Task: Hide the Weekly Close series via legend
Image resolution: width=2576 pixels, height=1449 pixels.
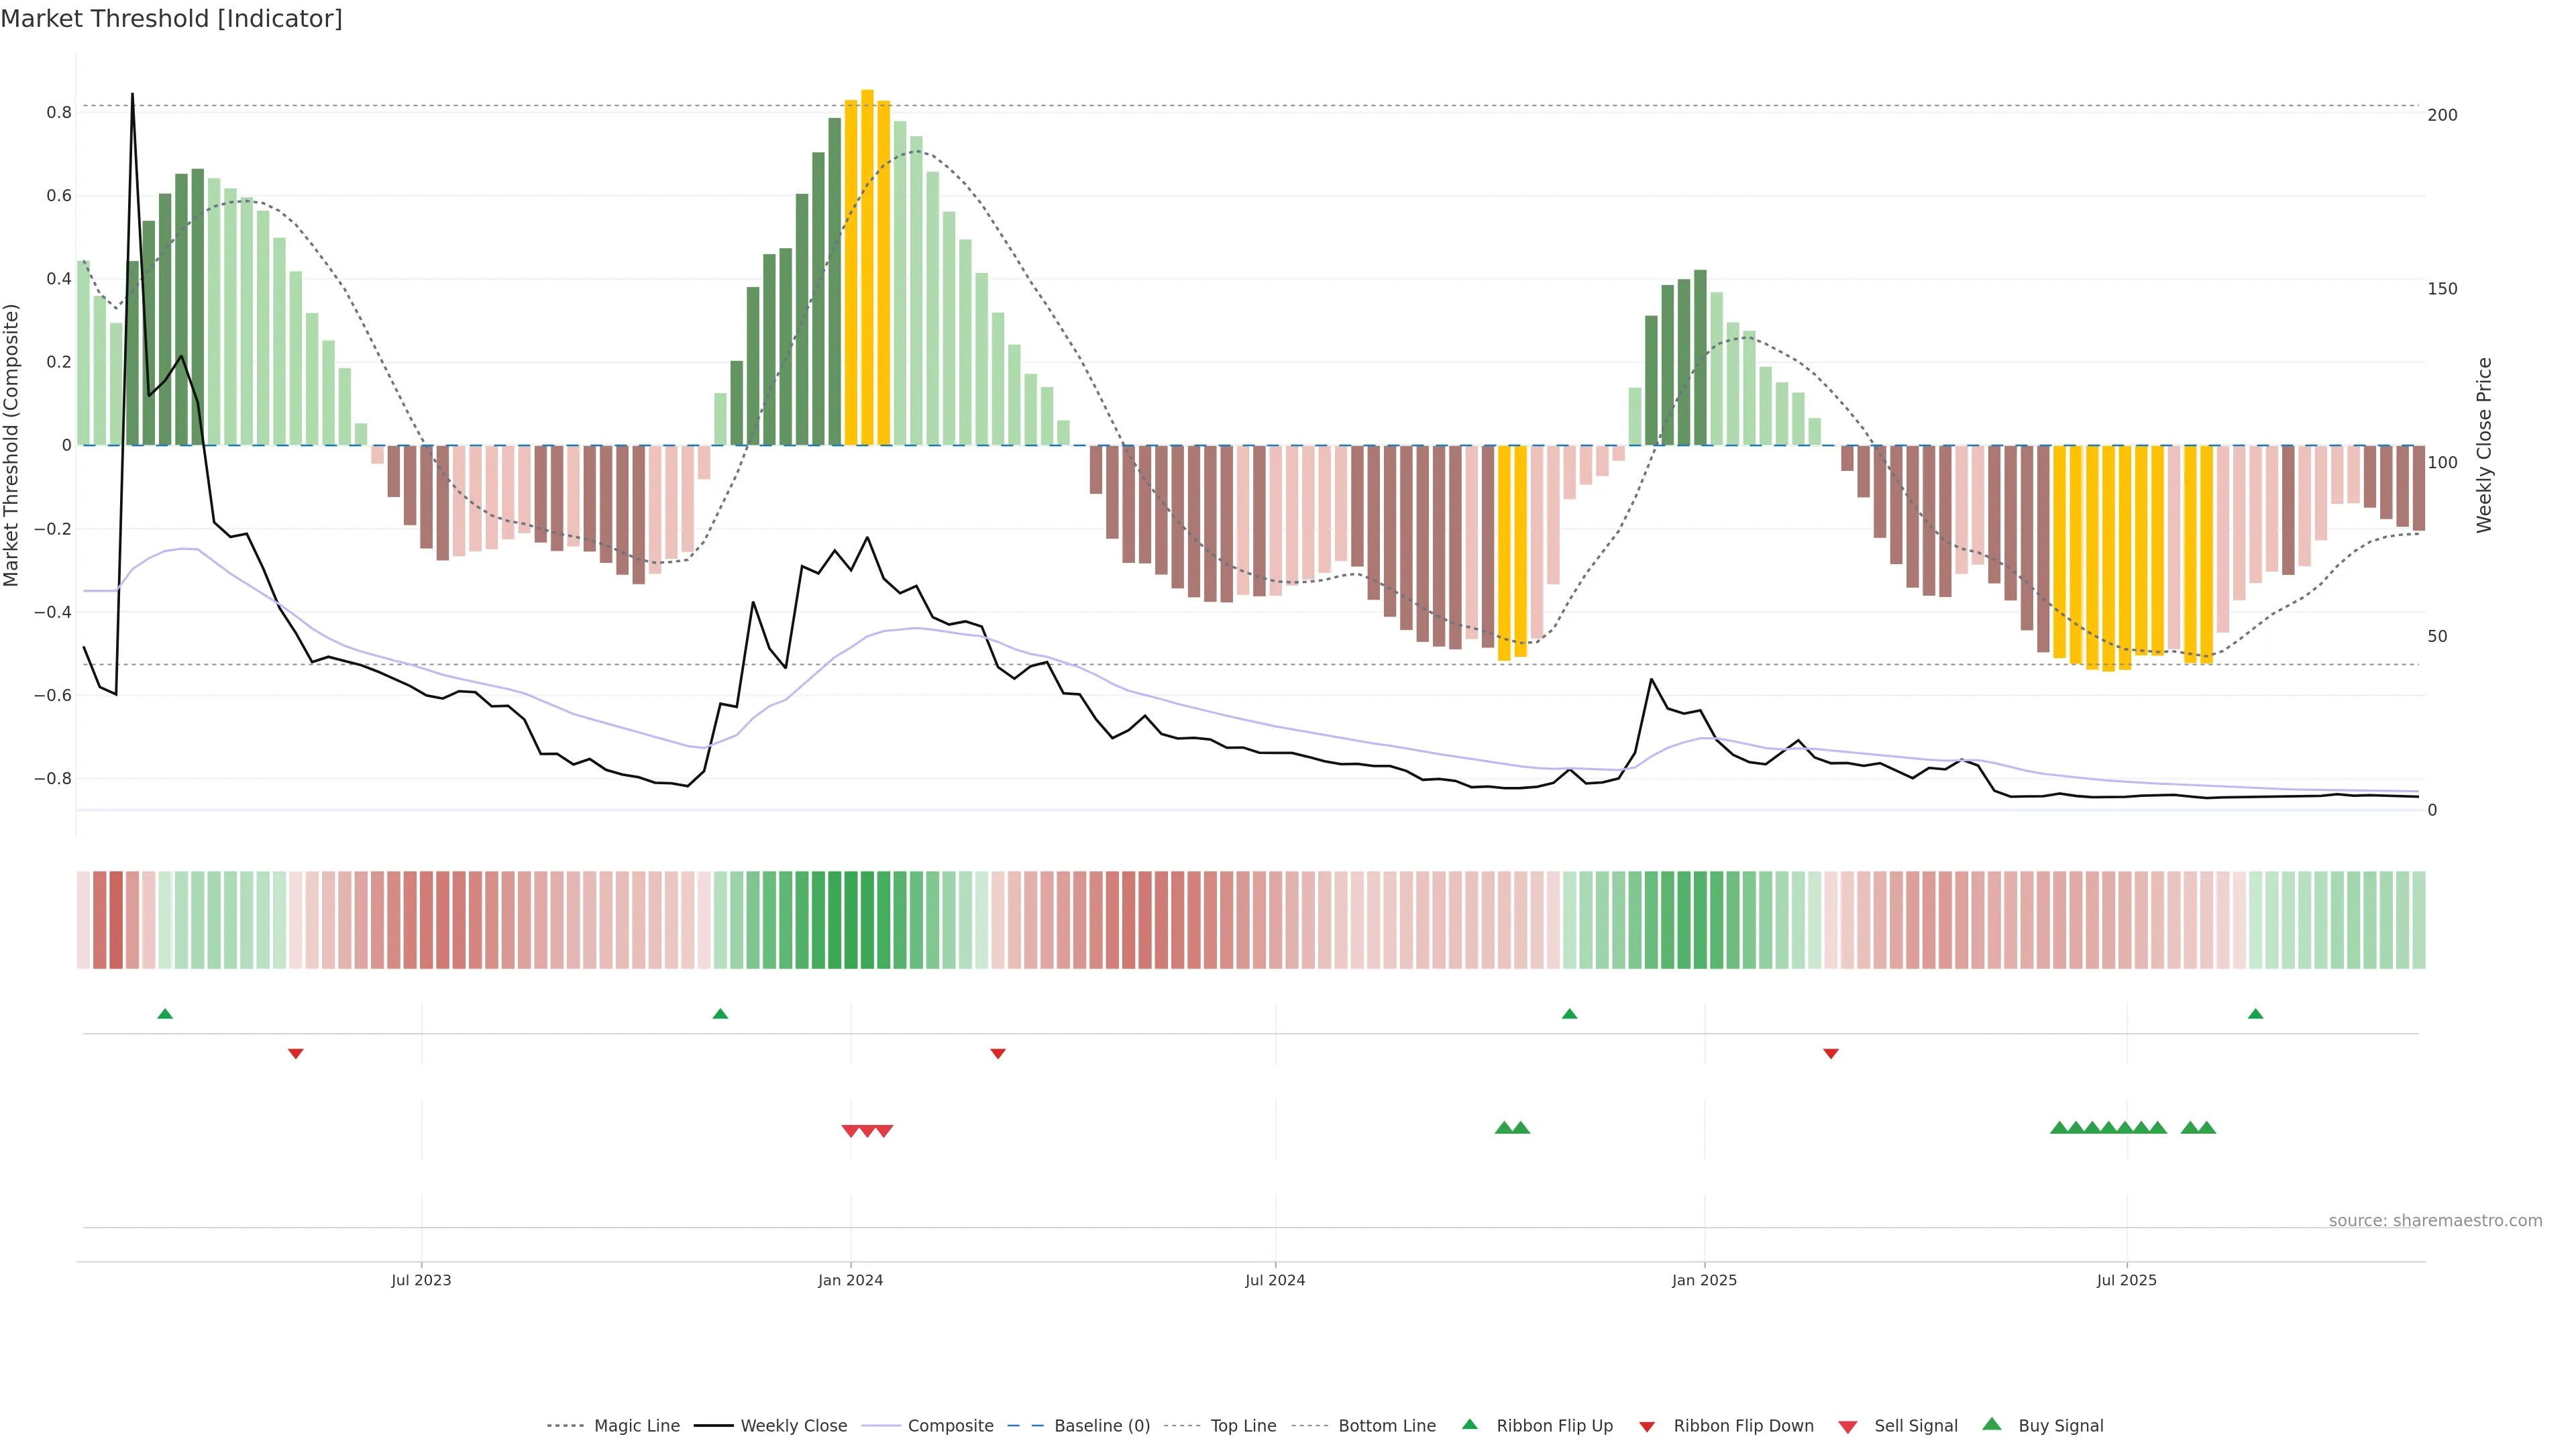Action: click(793, 1426)
